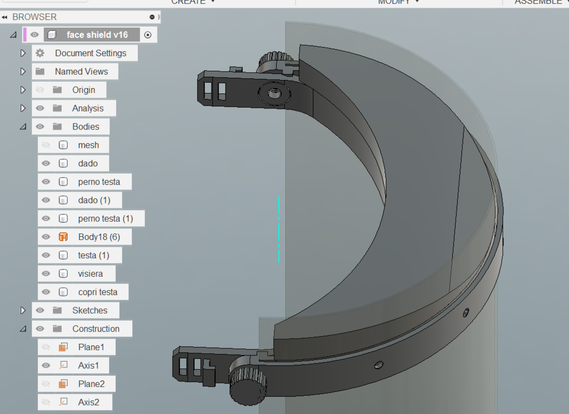
Task: Click the pink color bar beside face shield v16
Action: click(x=26, y=34)
